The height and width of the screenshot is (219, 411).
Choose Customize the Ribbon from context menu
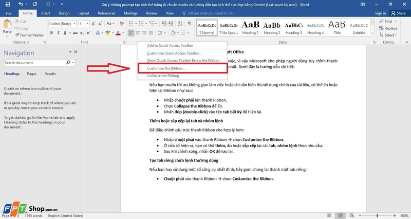tap(182, 68)
